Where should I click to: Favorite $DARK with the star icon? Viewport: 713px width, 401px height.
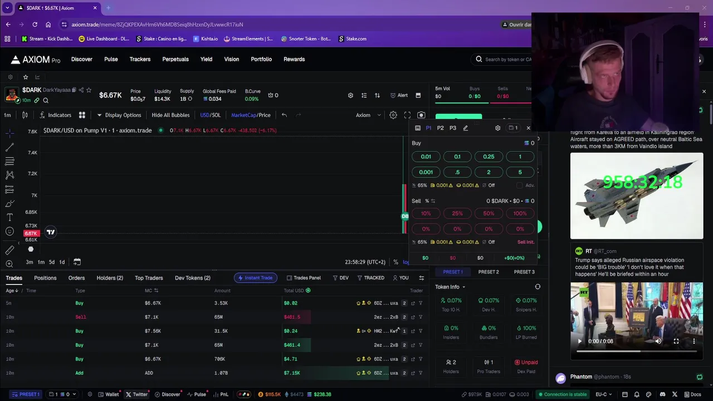(x=89, y=90)
